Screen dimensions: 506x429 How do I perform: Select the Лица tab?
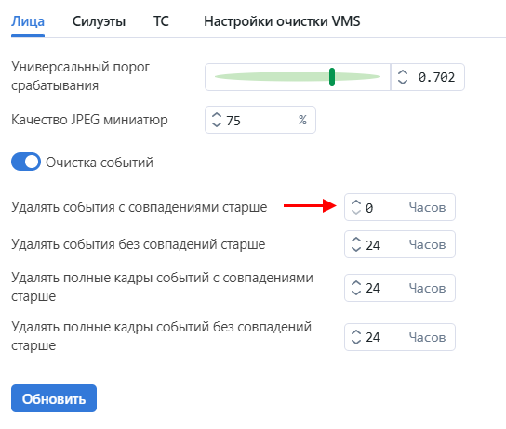coord(28,21)
